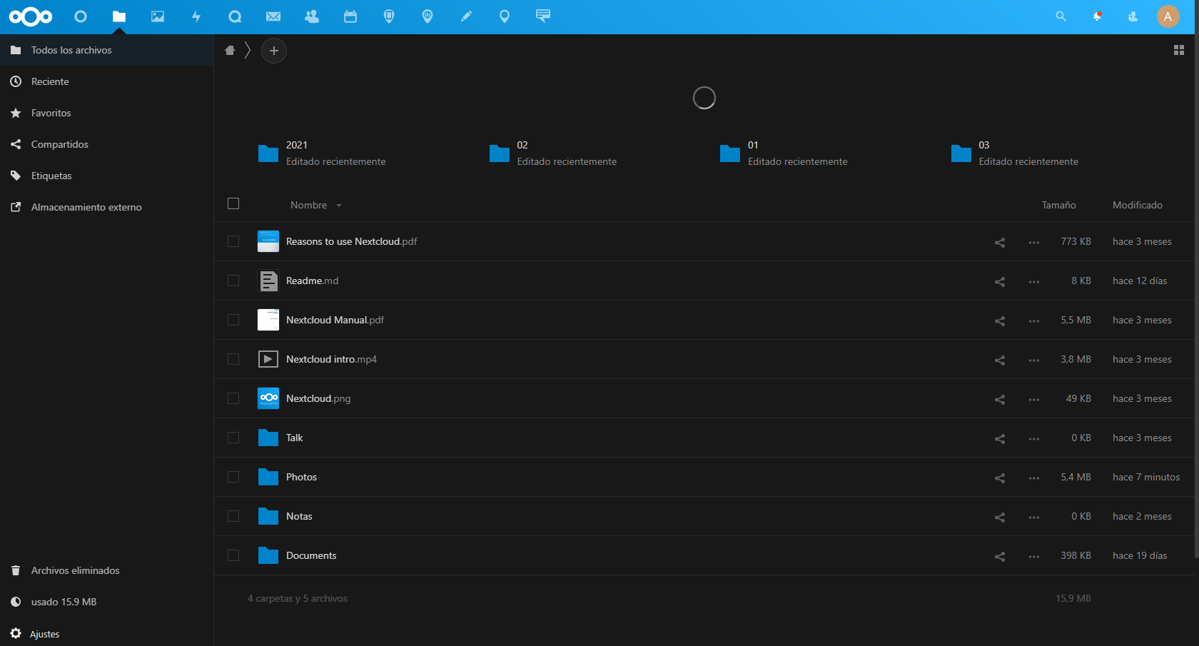Open Etiquetas in the sidebar
This screenshot has height=646, width=1199.
(107, 176)
